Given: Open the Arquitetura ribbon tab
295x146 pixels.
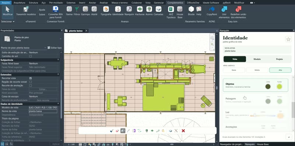Looking at the screenshot, I should point(20,3).
